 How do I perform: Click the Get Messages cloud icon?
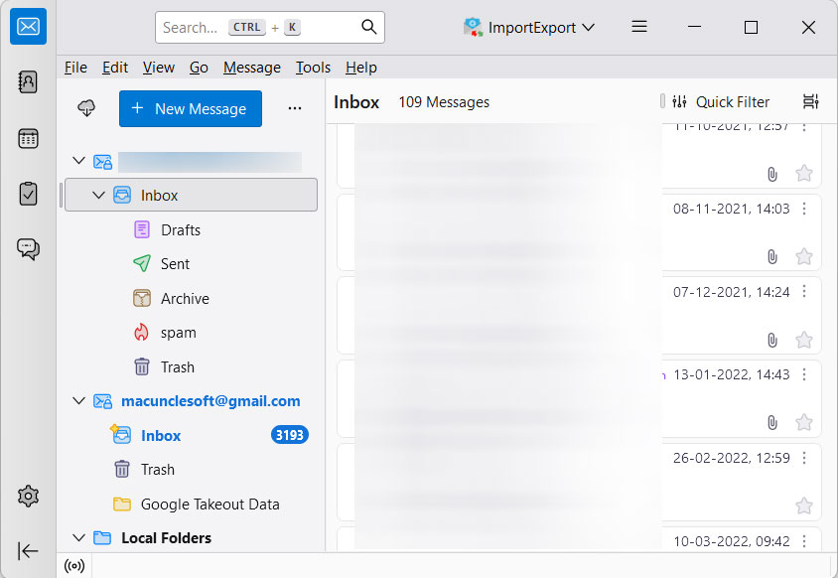point(86,108)
